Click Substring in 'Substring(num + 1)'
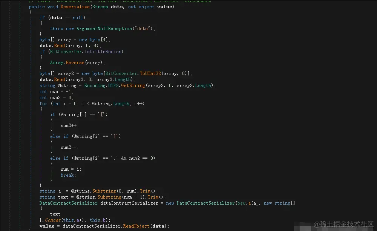 109,197
